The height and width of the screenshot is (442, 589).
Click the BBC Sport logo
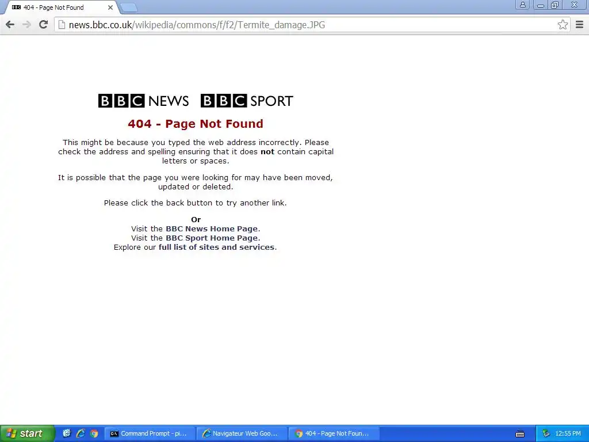(247, 101)
